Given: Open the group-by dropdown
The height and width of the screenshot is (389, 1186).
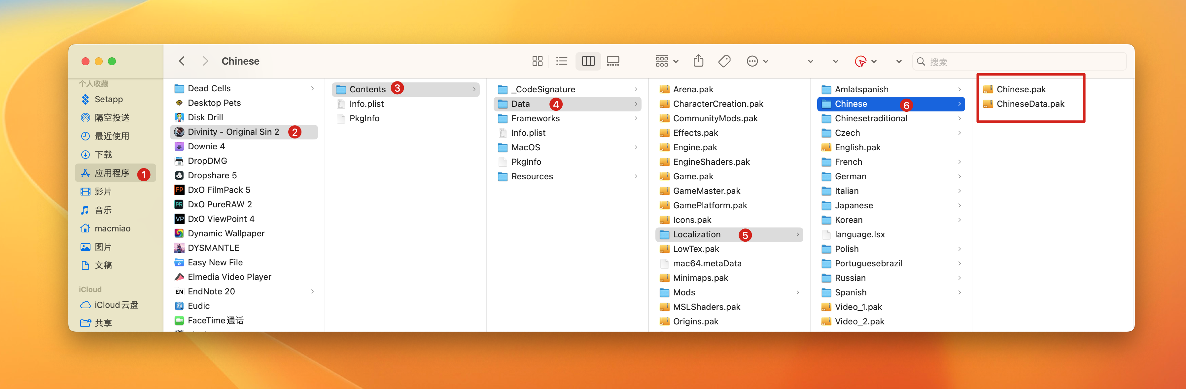Looking at the screenshot, I should coord(666,61).
